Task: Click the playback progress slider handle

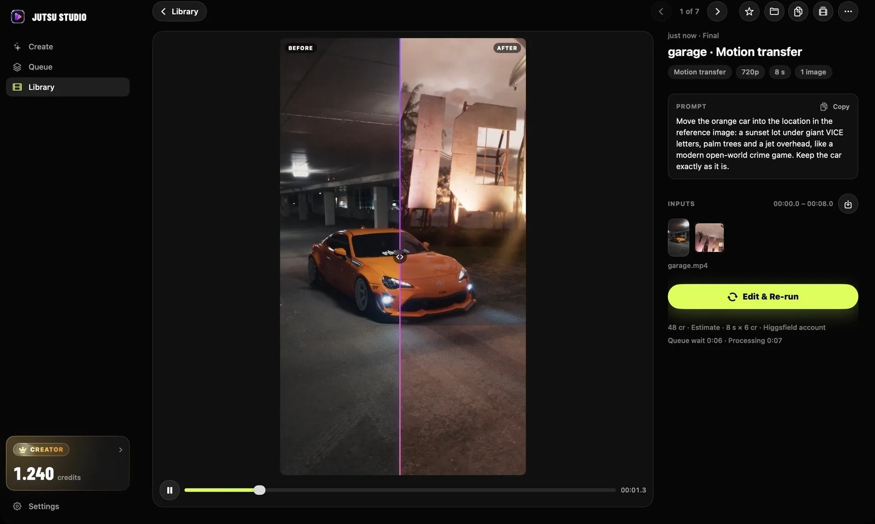Action: pos(259,490)
